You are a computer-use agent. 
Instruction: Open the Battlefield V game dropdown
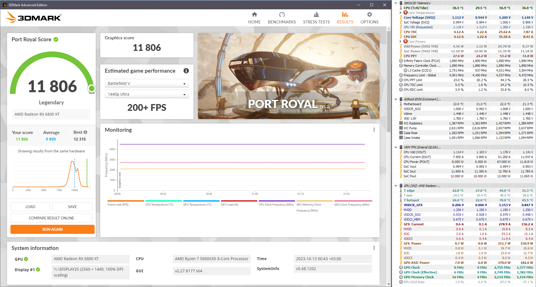(x=147, y=83)
